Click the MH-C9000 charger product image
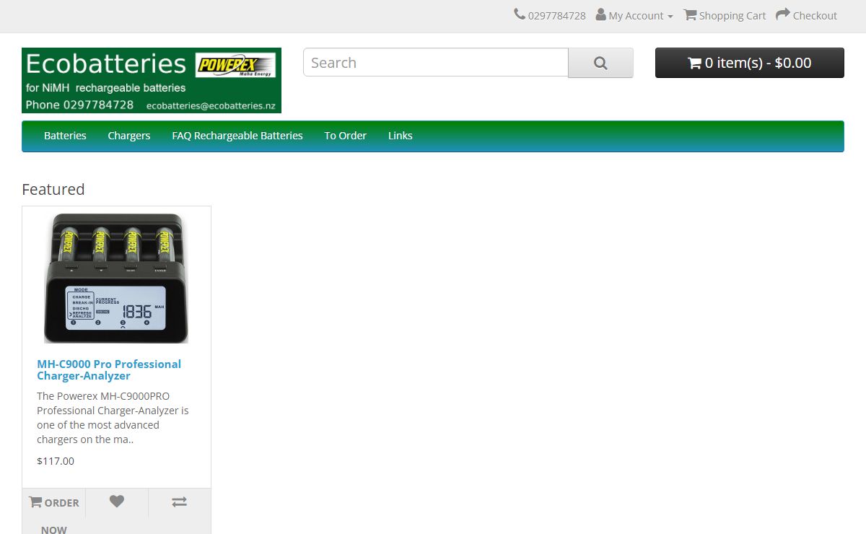This screenshot has width=866, height=534. [x=116, y=279]
